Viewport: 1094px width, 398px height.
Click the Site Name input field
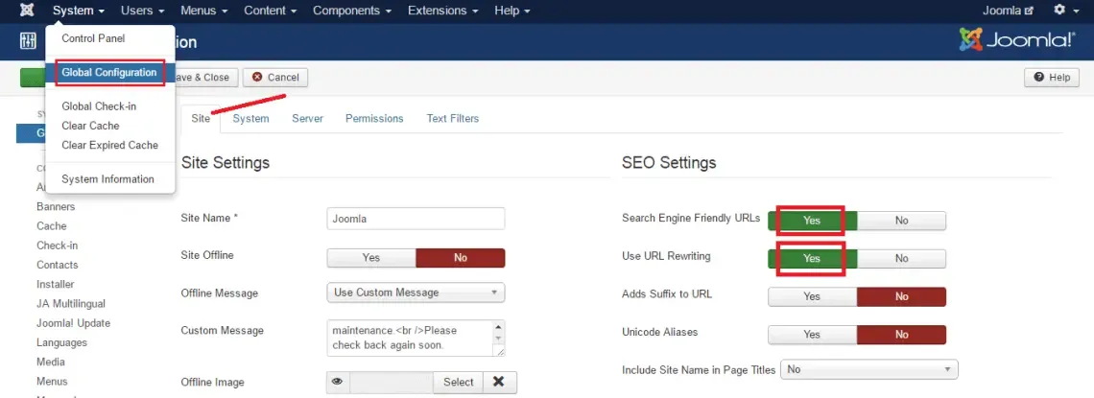pos(416,218)
